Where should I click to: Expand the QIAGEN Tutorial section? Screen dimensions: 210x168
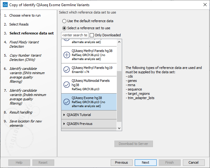coord(79,115)
